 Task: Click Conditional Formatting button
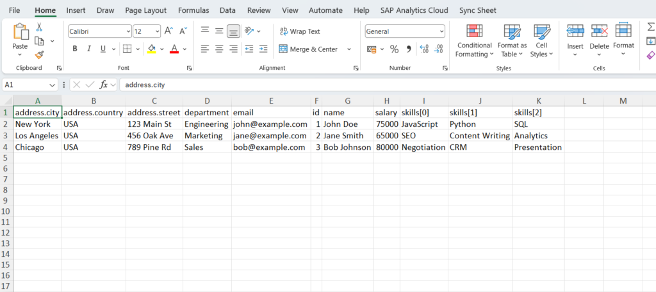click(x=475, y=40)
